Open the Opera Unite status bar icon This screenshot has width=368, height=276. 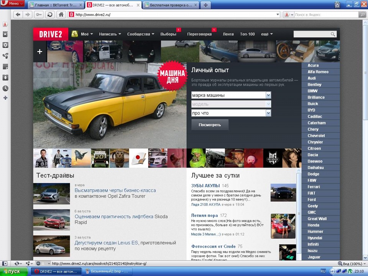tap(28, 263)
